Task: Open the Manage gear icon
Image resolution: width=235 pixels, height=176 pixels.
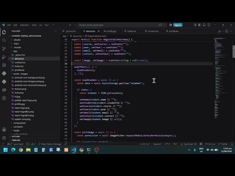Action: 4,138
